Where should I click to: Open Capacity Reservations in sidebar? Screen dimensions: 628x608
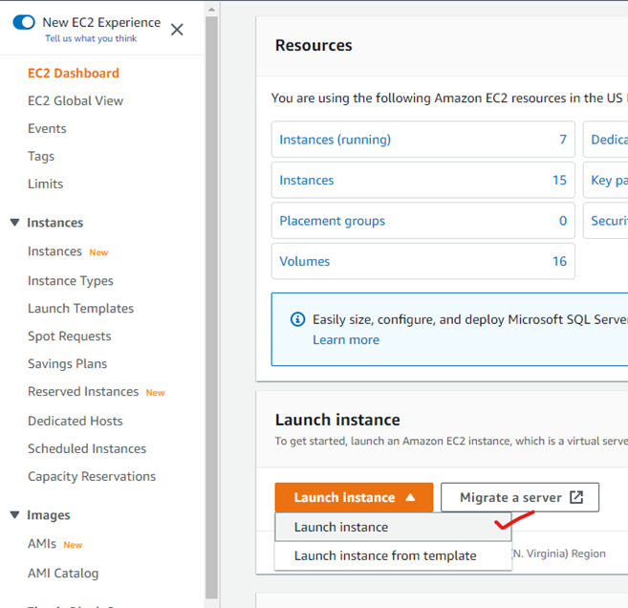tap(92, 476)
